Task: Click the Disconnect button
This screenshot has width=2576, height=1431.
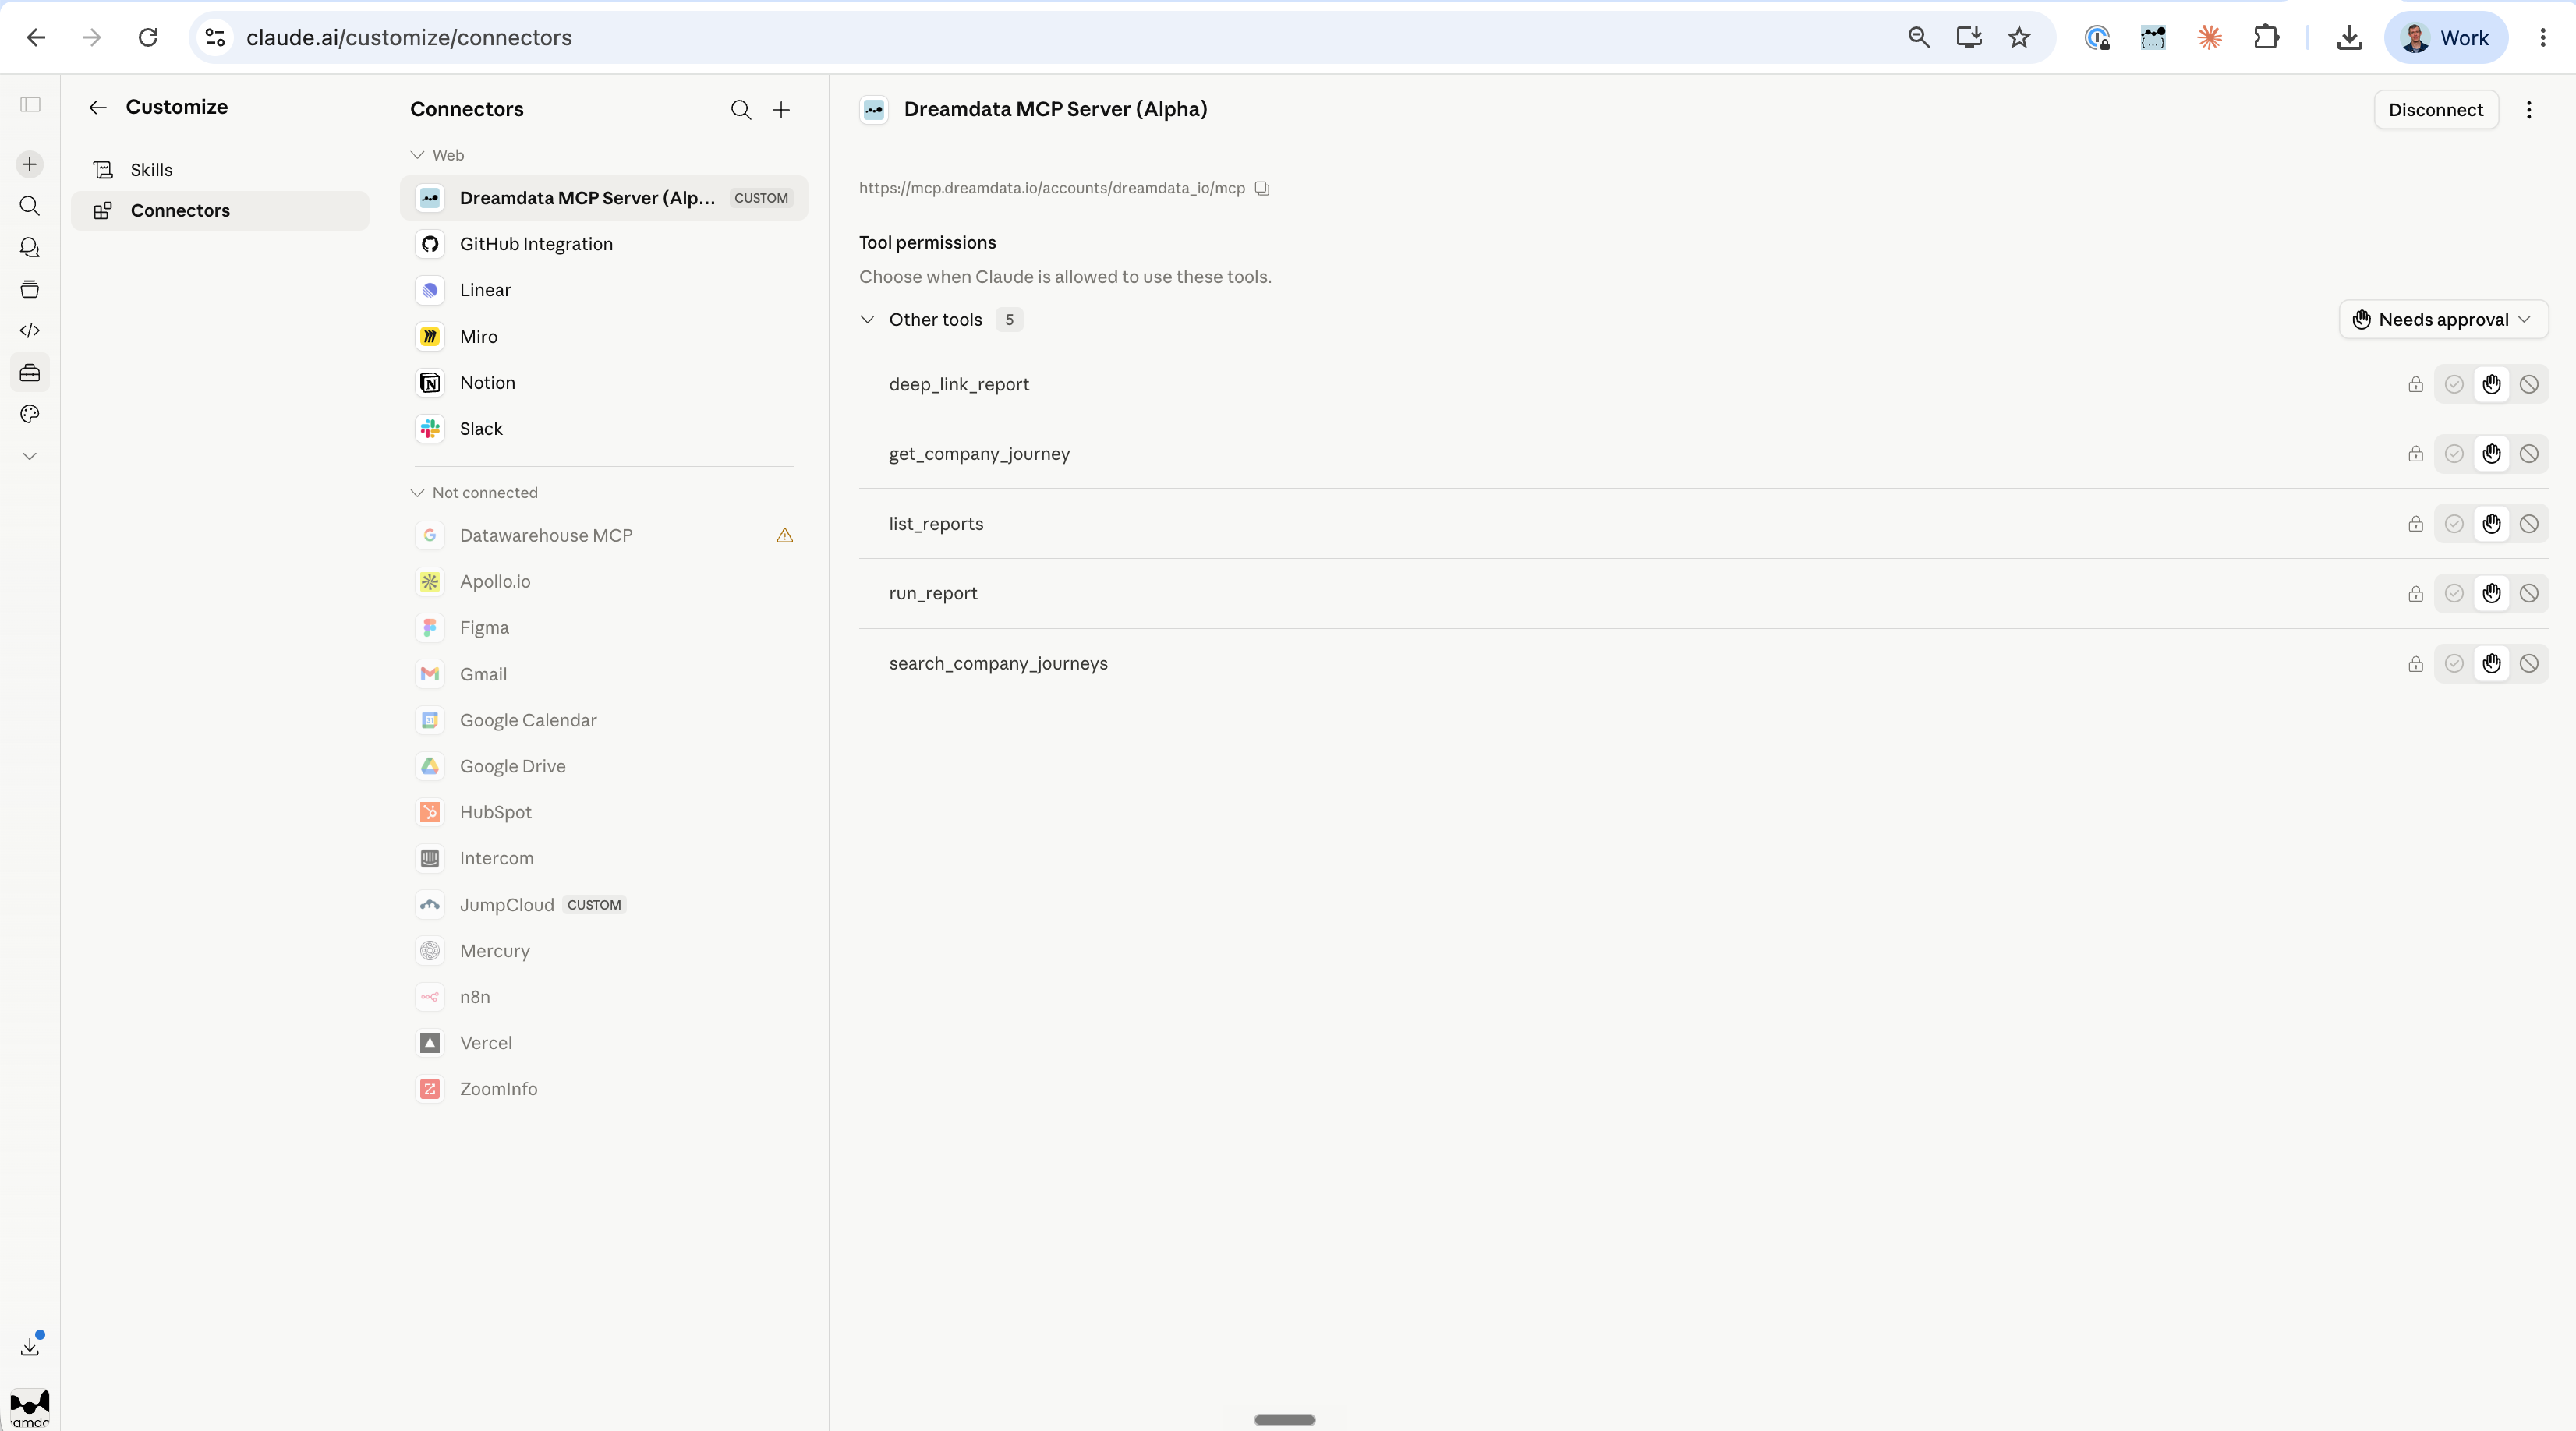Action: (2436, 110)
